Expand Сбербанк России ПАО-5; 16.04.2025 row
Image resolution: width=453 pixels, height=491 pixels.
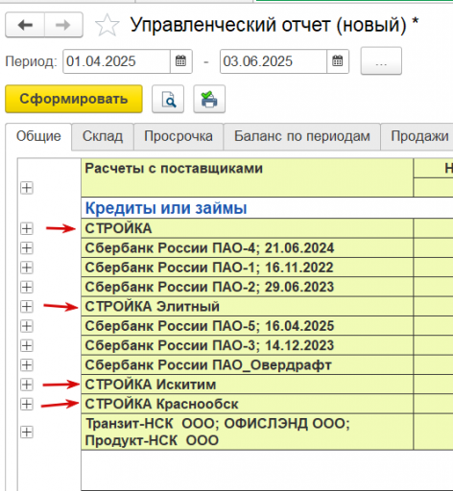[x=27, y=326]
